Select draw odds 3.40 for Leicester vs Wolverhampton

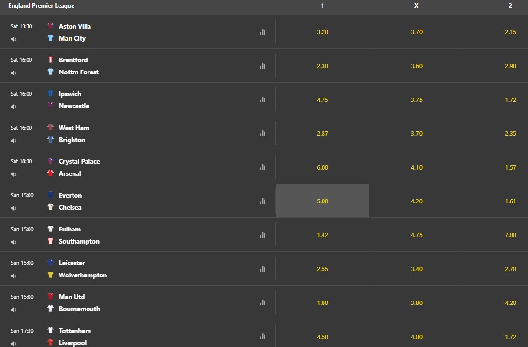tap(416, 269)
